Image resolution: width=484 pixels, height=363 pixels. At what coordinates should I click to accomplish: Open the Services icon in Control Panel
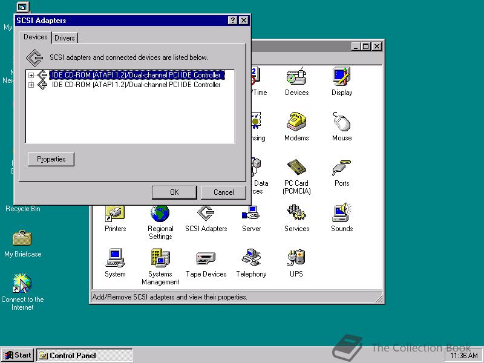tap(296, 218)
